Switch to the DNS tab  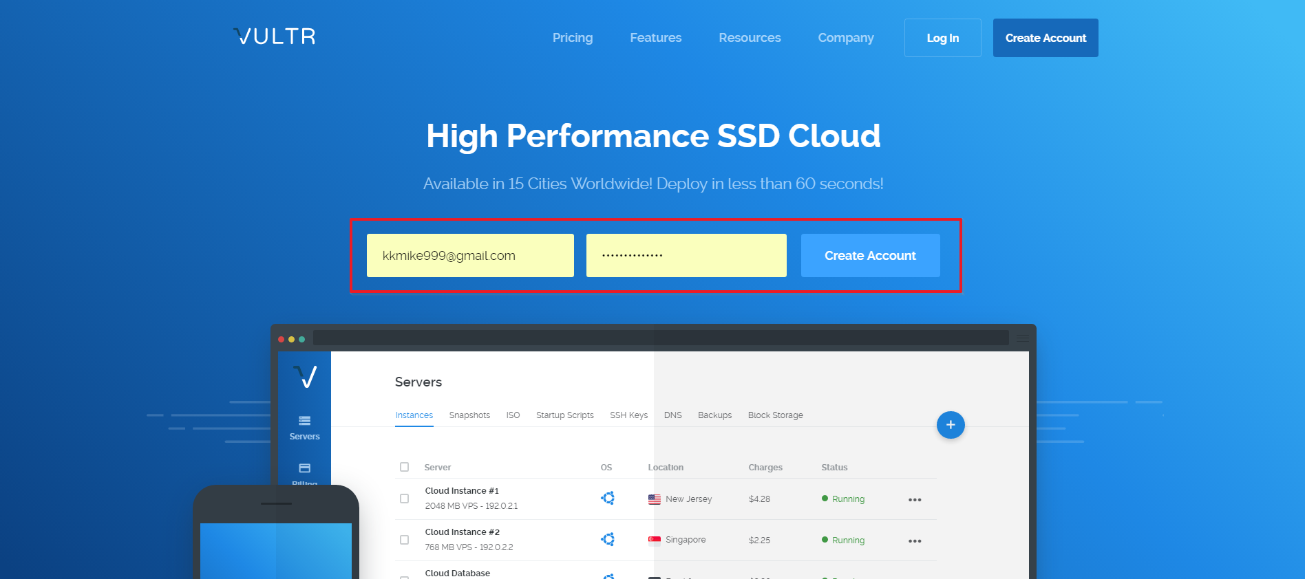tap(673, 415)
